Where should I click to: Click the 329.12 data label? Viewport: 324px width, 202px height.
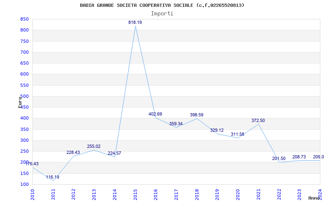pos(217,130)
